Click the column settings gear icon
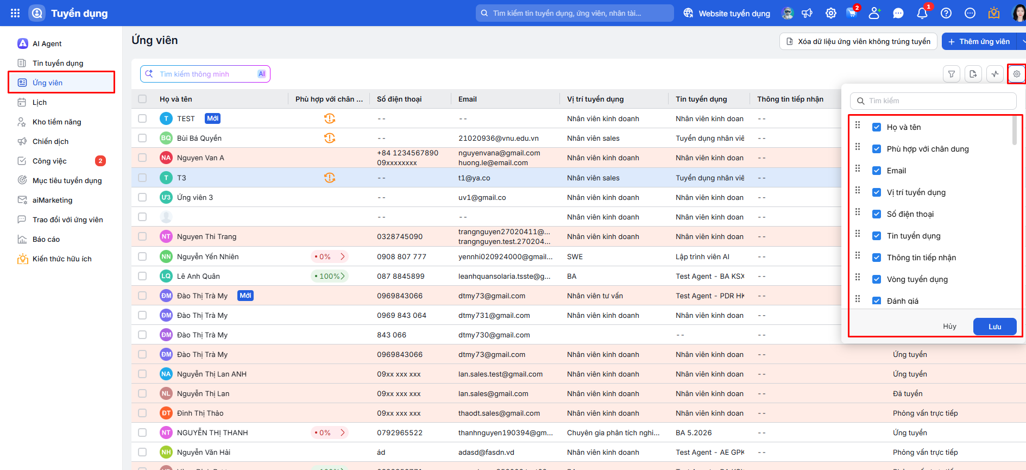This screenshot has height=470, width=1026. point(1017,74)
